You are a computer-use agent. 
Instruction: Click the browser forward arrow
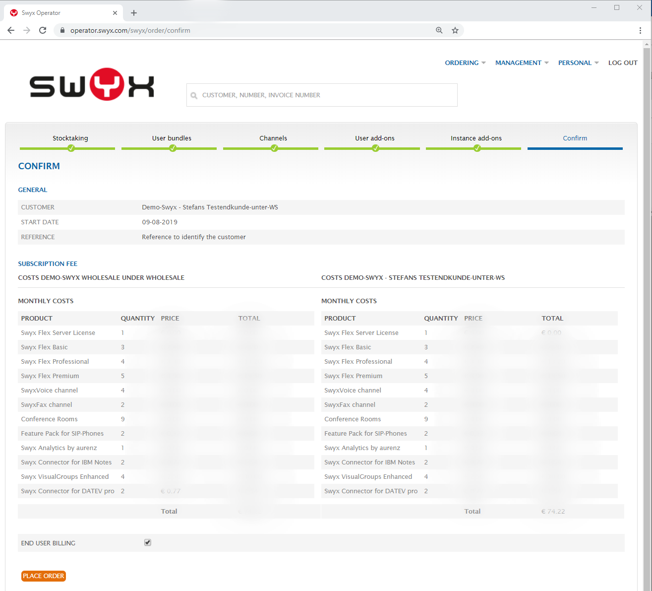(x=27, y=30)
